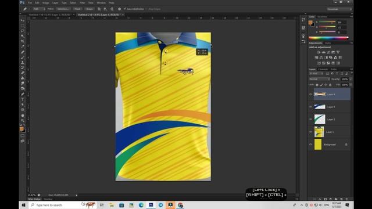Hide Layer 4 using its eye icon
The image size is (372, 209).
coord(310,94)
